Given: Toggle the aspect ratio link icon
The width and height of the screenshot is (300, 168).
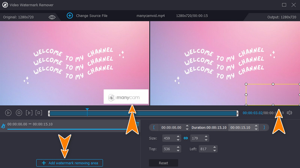Looking at the screenshot, I should [185, 138].
